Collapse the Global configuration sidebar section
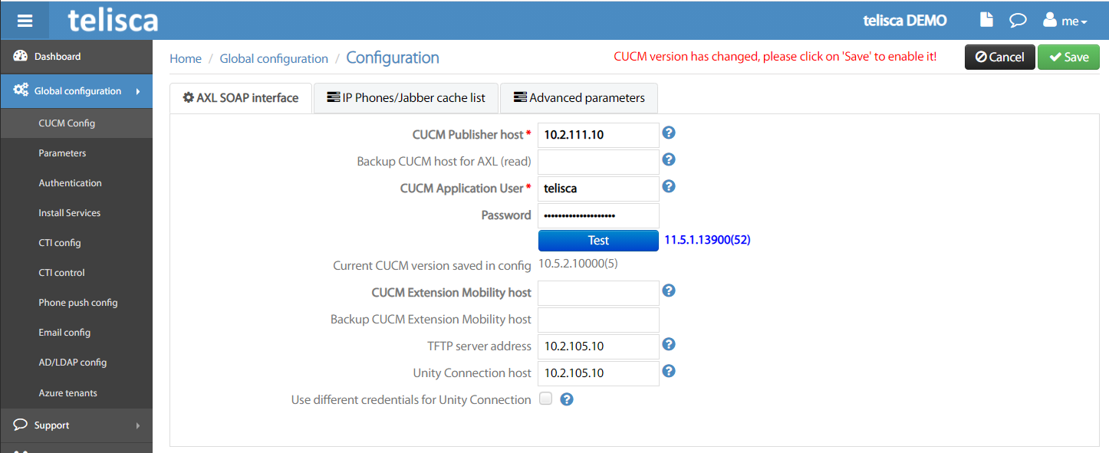This screenshot has width=1109, height=453. pos(76,91)
